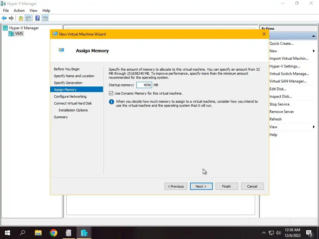This screenshot has width=319, height=239.
Task: Click the Next button
Action: [x=201, y=186]
